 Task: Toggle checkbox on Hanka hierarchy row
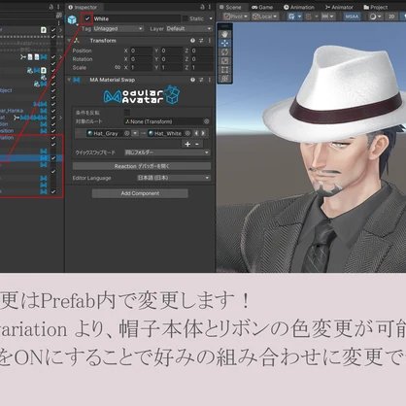tap(53, 111)
